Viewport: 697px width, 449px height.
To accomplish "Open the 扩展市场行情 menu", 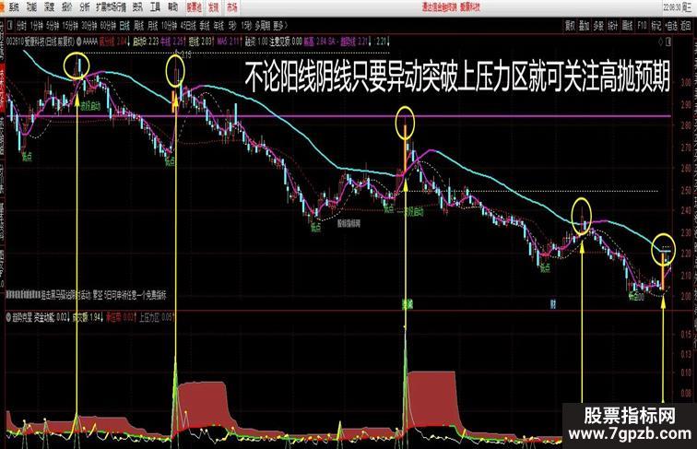I will [x=112, y=7].
